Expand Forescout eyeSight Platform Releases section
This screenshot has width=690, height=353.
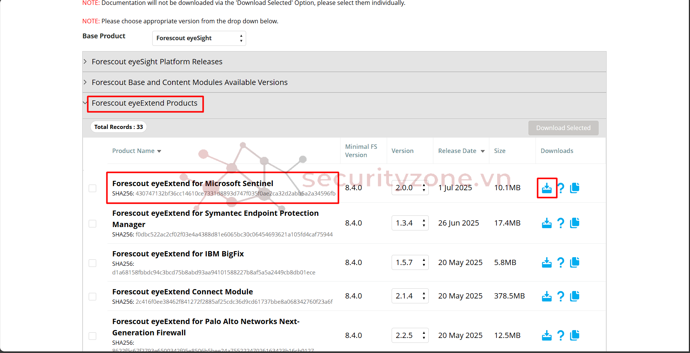pos(344,62)
